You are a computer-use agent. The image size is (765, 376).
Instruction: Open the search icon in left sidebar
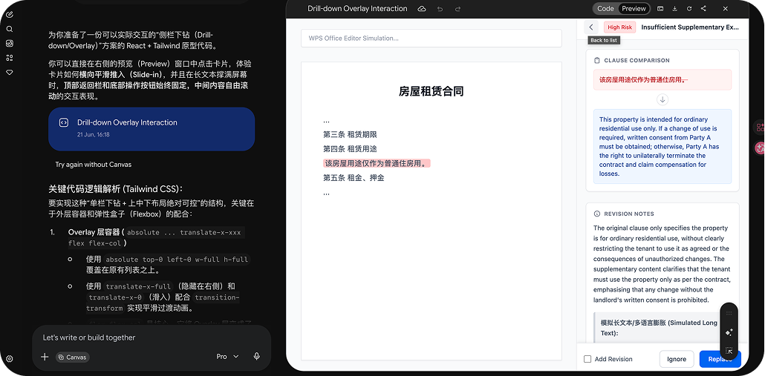pyautogui.click(x=9, y=29)
